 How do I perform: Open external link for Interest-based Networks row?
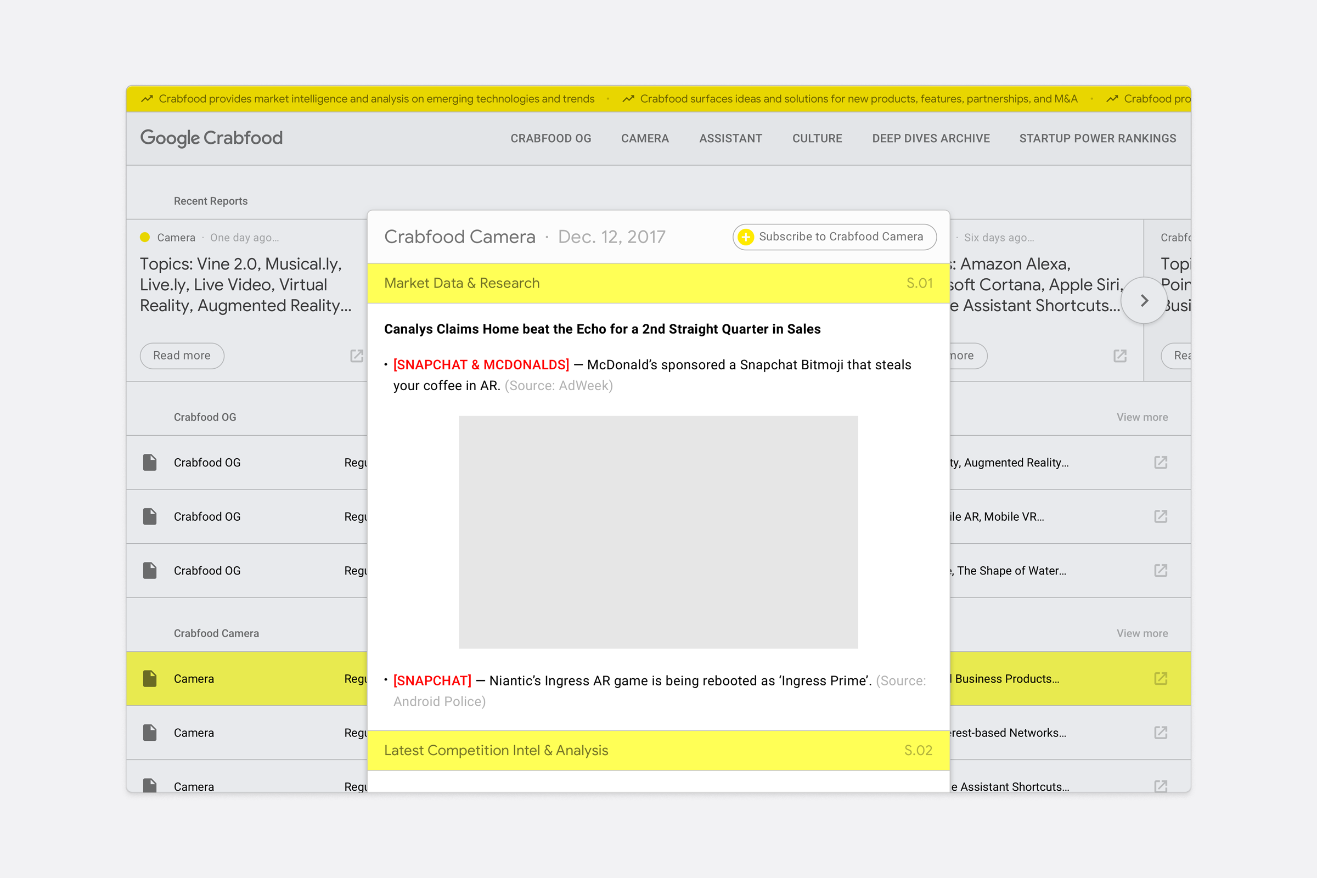point(1160,733)
